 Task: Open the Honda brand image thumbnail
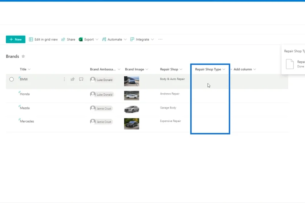tap(132, 96)
